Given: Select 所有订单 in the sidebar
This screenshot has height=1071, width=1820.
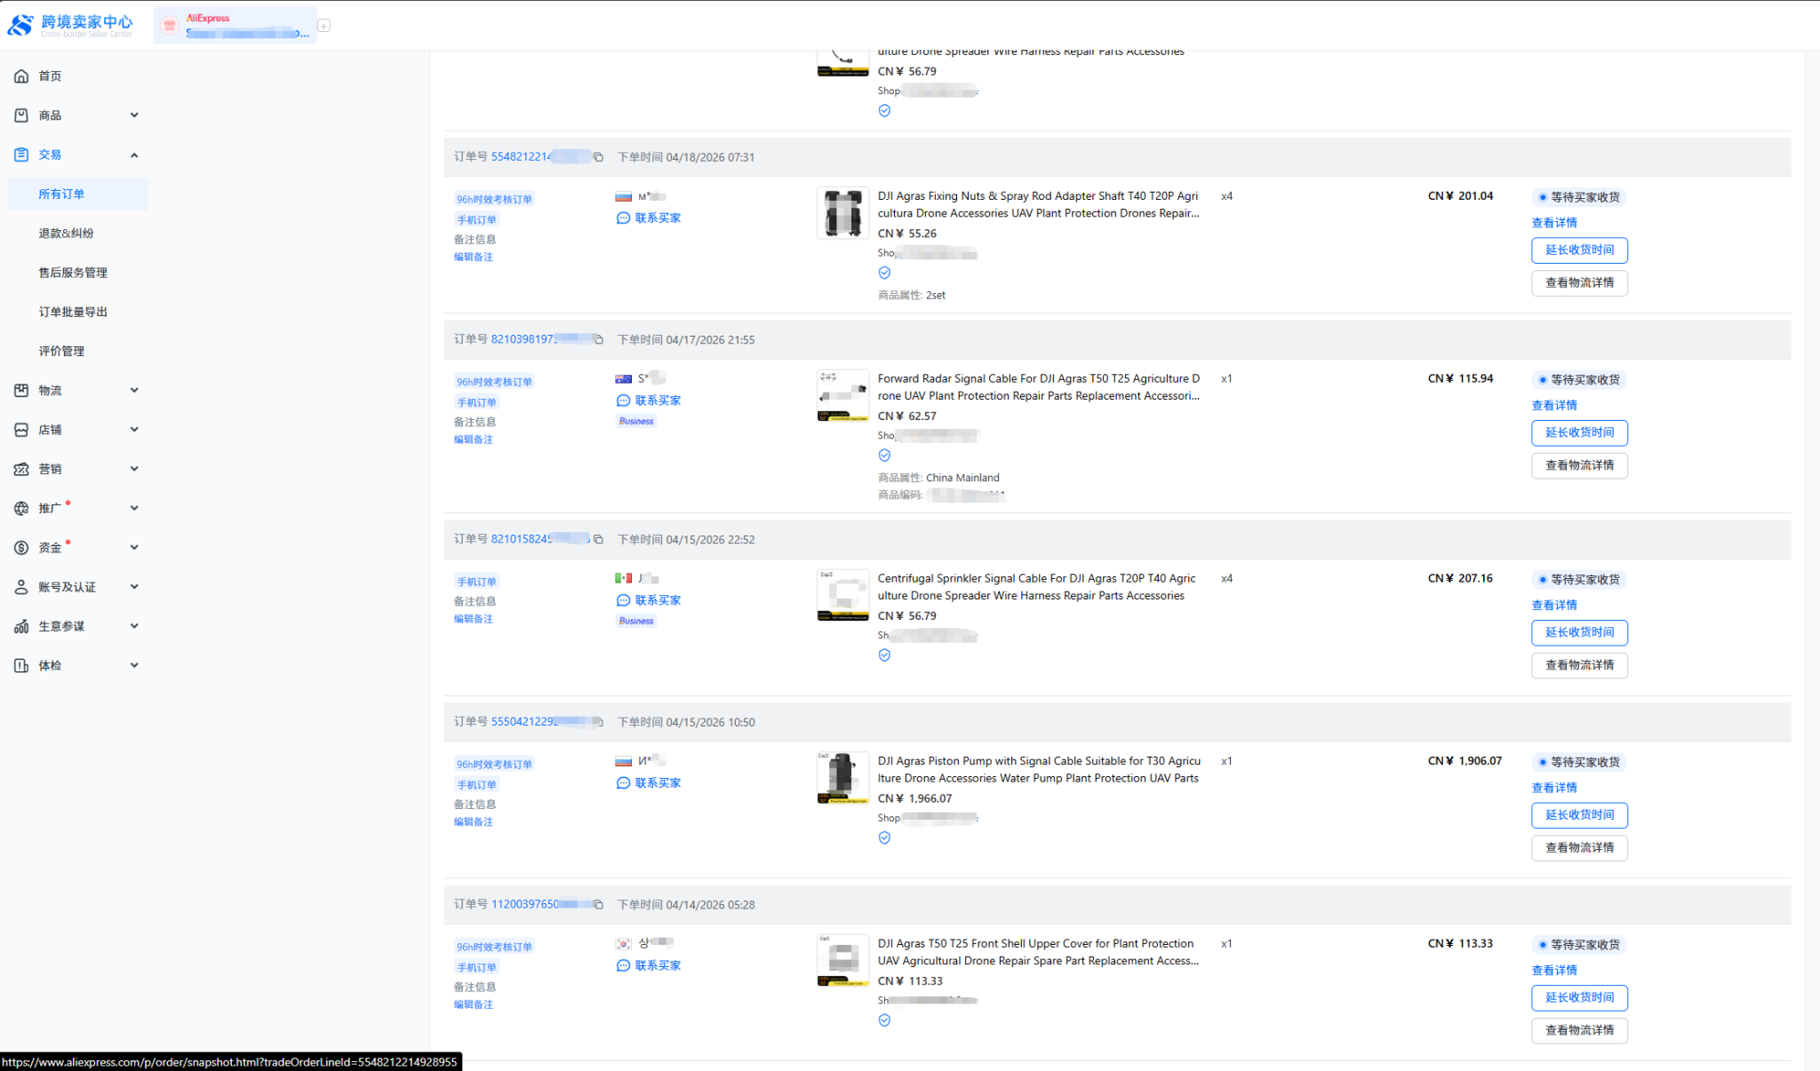Looking at the screenshot, I should (x=61, y=194).
